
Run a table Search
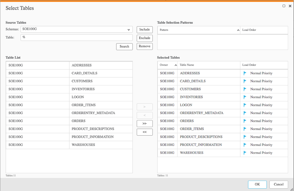124,46
